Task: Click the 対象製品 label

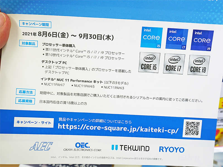Action: coord(28,43)
